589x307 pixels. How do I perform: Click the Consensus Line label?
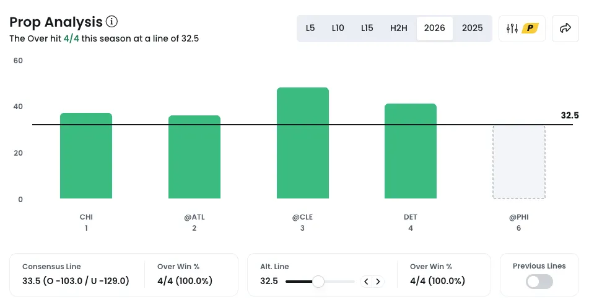coord(51,266)
